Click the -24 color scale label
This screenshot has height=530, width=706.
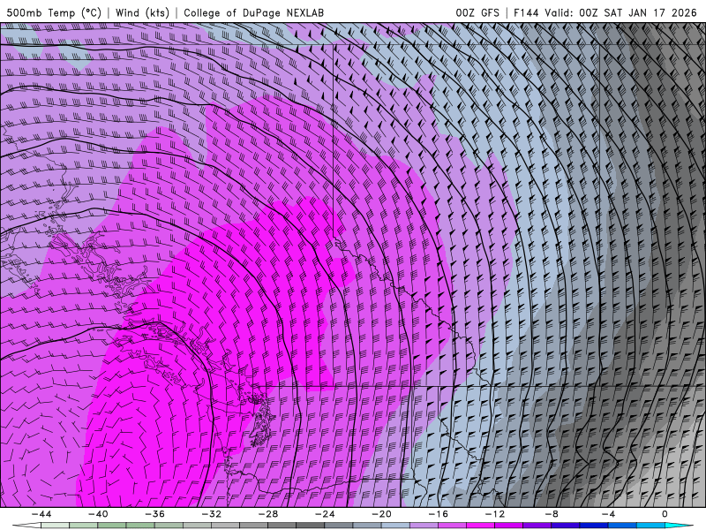(x=325, y=514)
